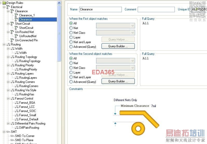The image size is (207, 144).
Task: Select Net Class radio for First object
Action: (x=71, y=33)
